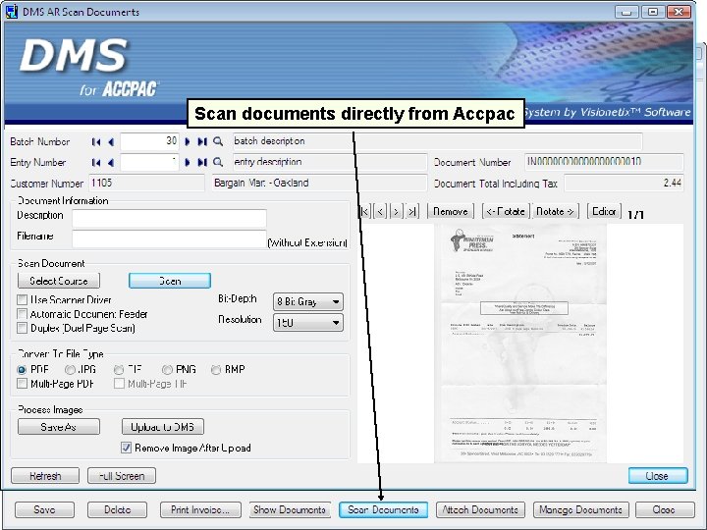Click Save in the Accpac window
The image size is (707, 530).
point(44,509)
